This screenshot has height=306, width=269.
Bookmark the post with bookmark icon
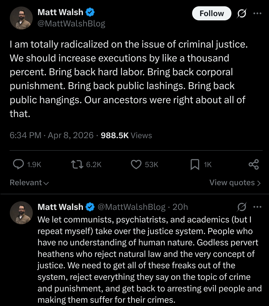(x=195, y=164)
